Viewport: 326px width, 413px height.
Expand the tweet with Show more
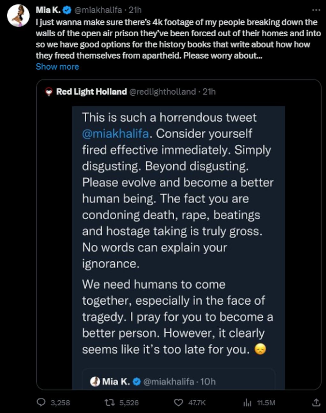(57, 67)
